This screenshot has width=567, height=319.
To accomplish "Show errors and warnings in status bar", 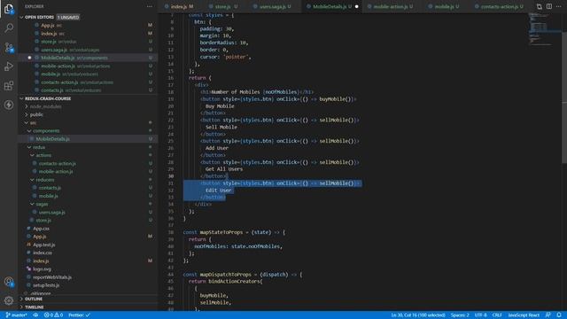I will [53, 315].
